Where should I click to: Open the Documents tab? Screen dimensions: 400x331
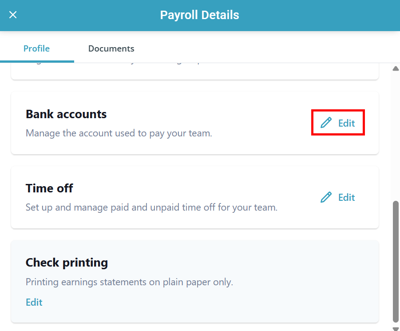pyautogui.click(x=111, y=48)
